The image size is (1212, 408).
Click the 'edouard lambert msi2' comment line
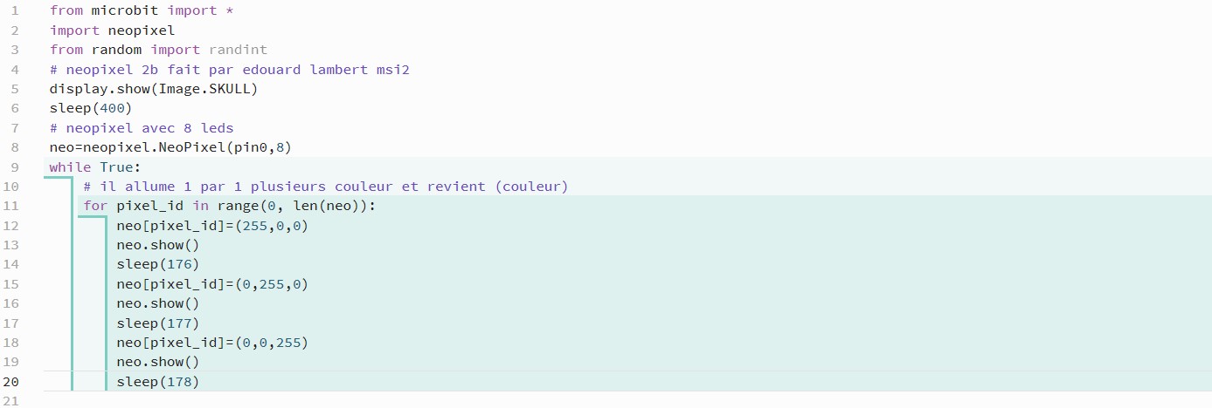tap(230, 69)
